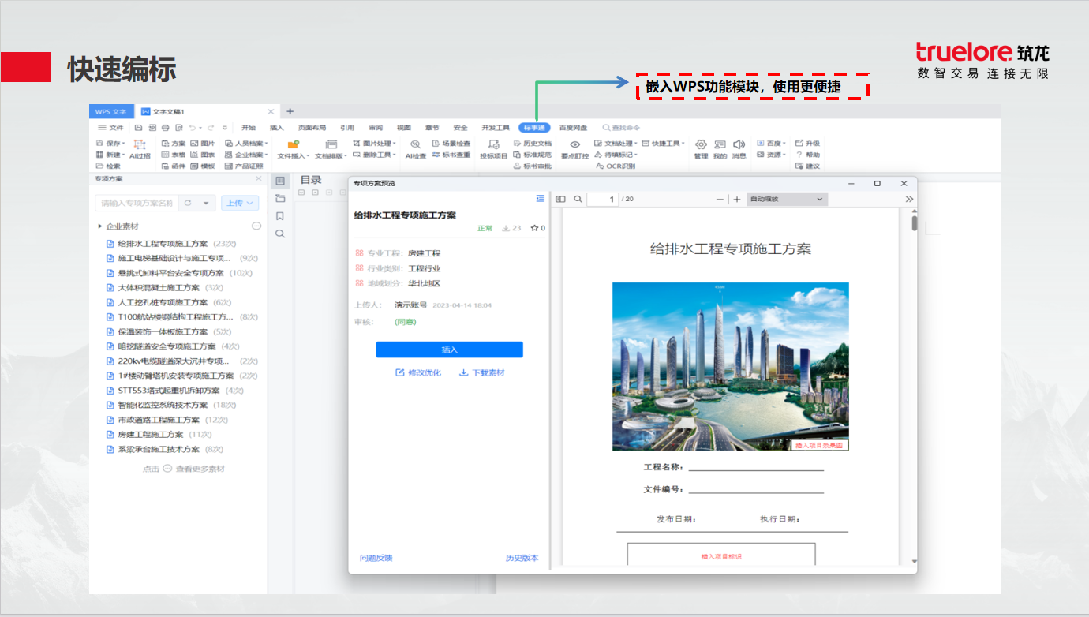Select the 标事通 ribbon tab
This screenshot has height=617, width=1089.
coord(535,128)
